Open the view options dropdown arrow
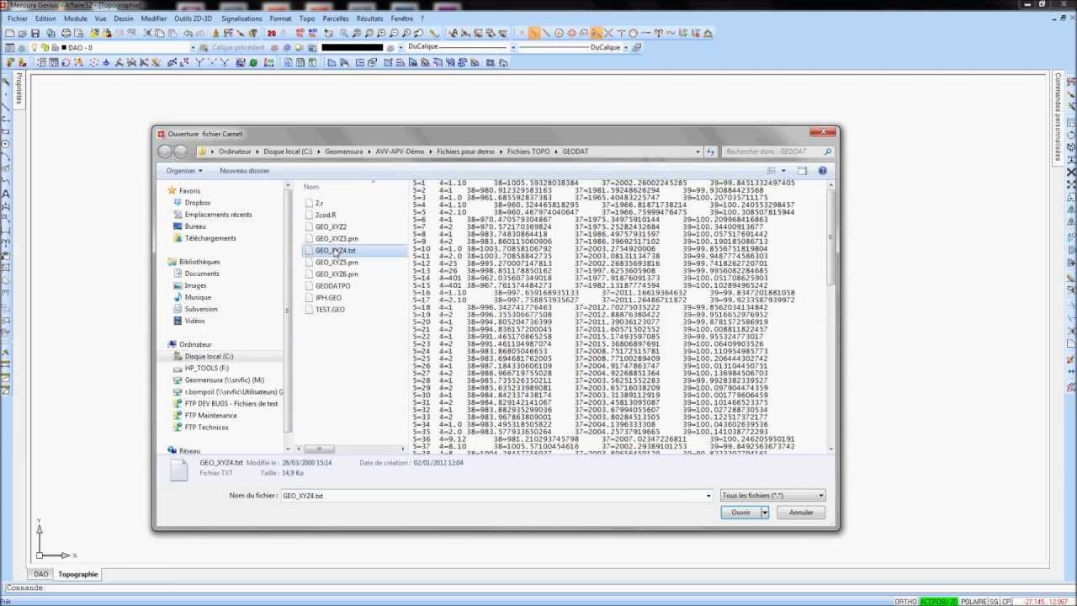 tap(783, 171)
